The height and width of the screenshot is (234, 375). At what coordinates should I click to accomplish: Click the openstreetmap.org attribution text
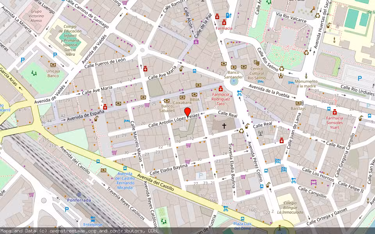(x=74, y=231)
